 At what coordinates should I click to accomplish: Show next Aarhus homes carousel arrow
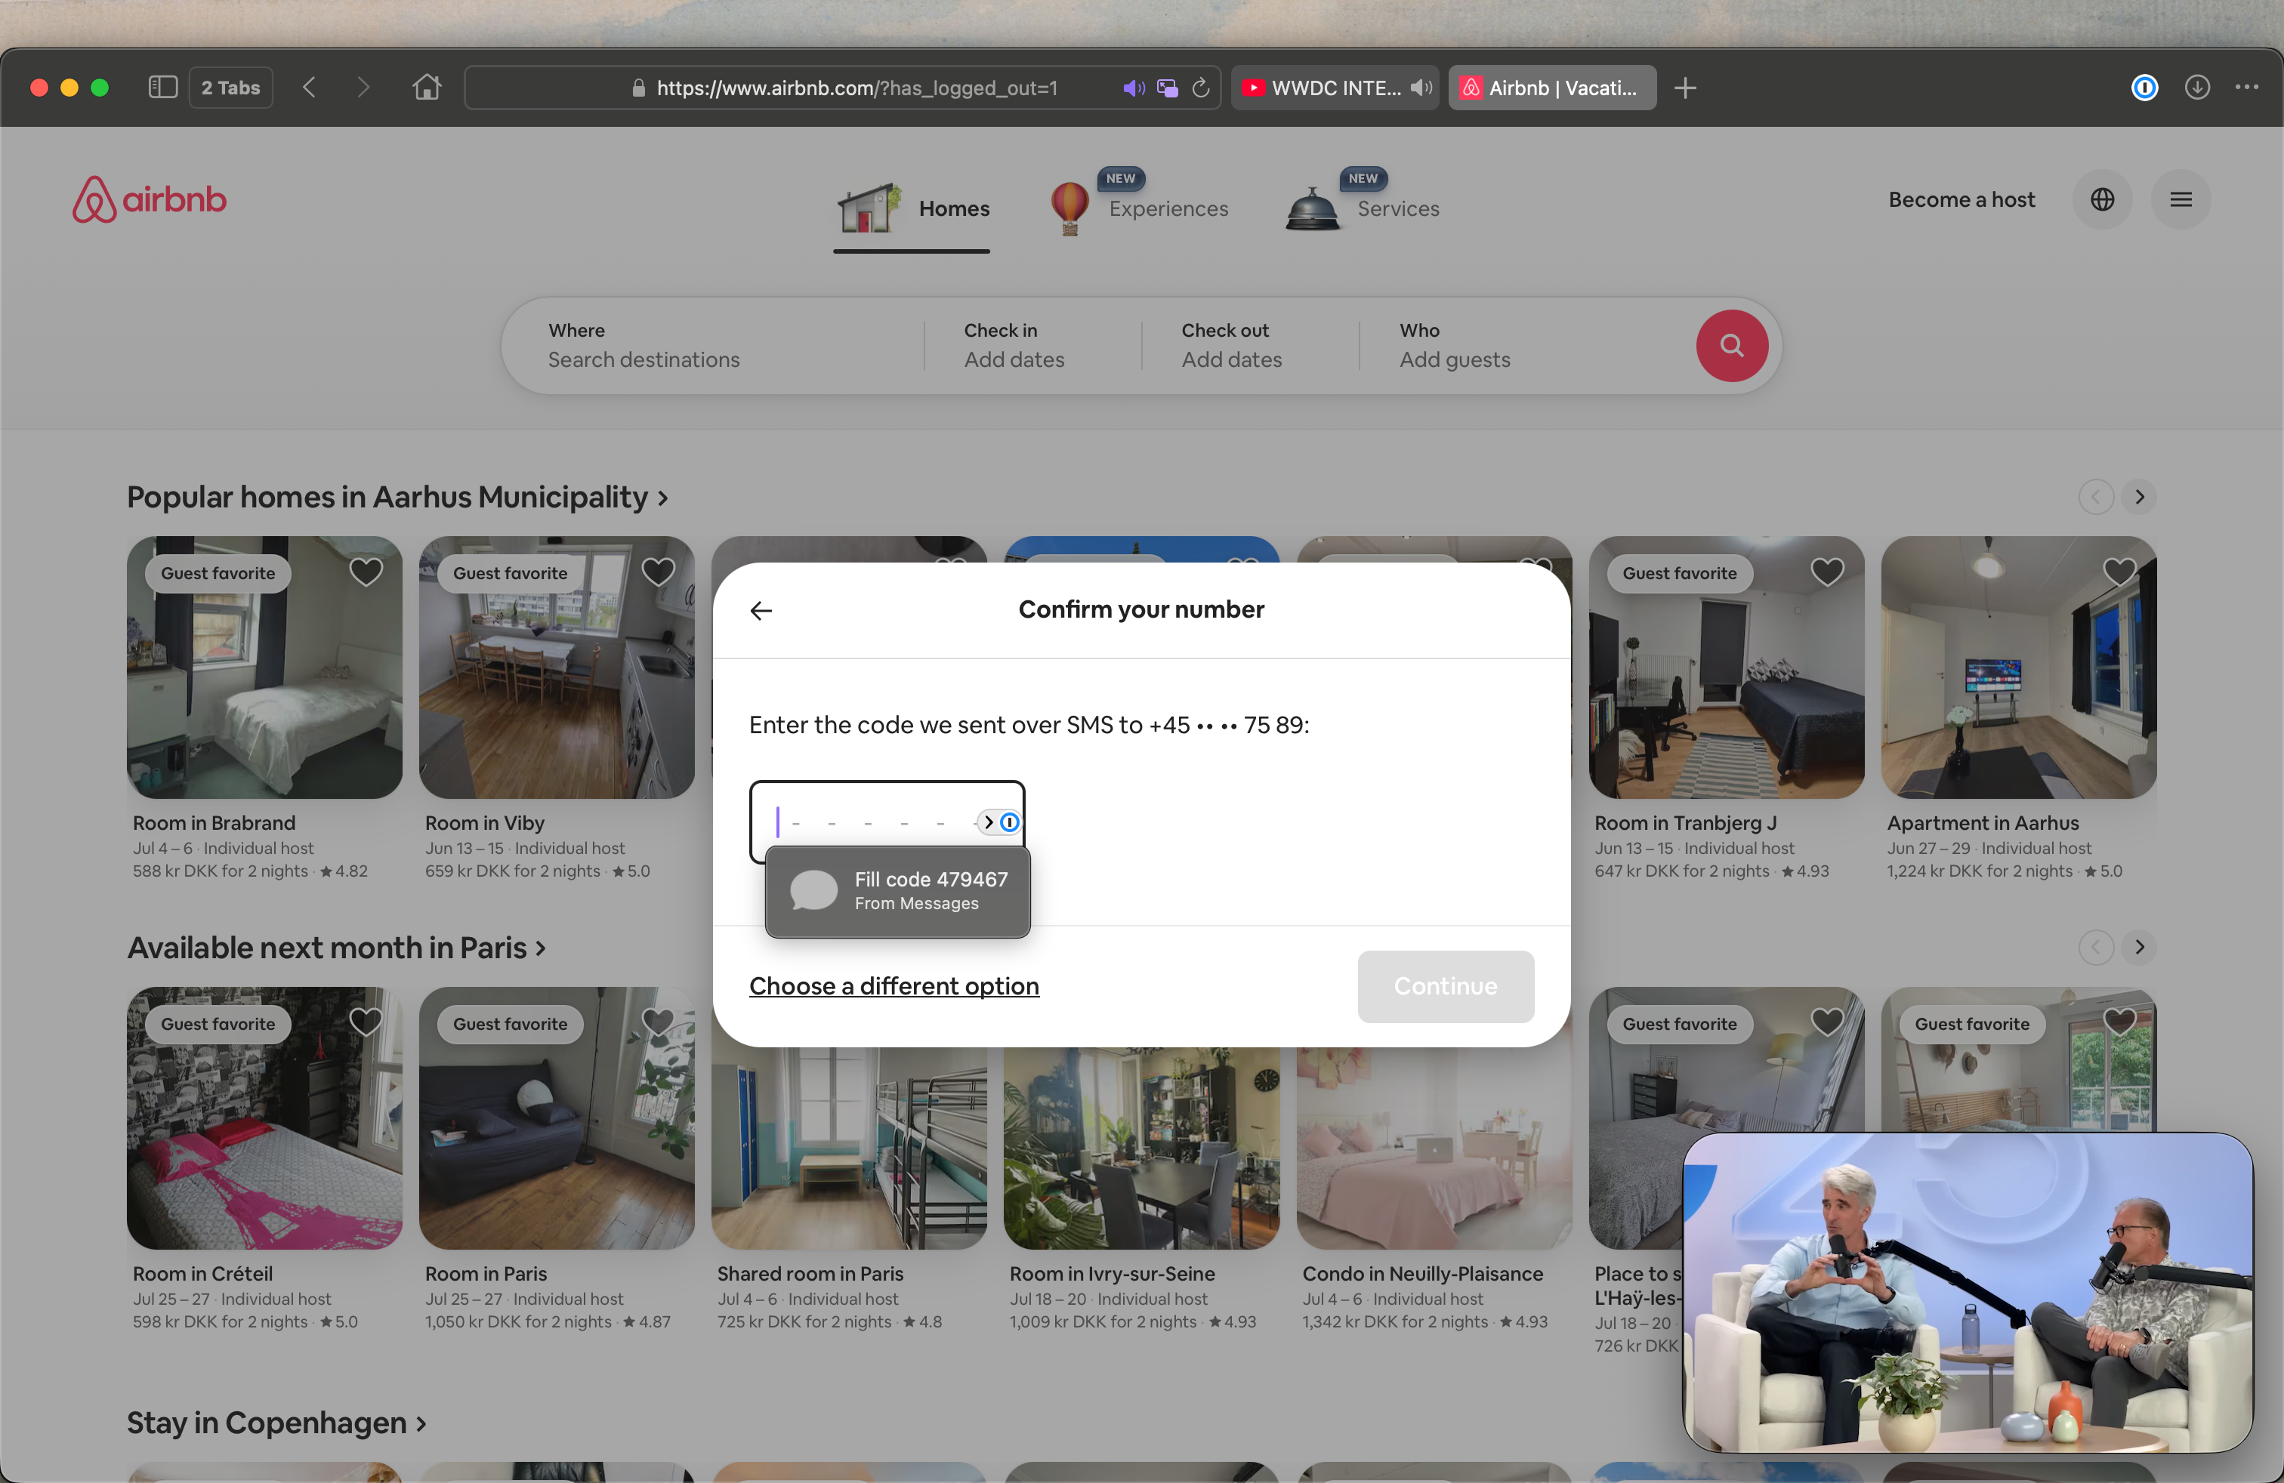(x=2139, y=497)
